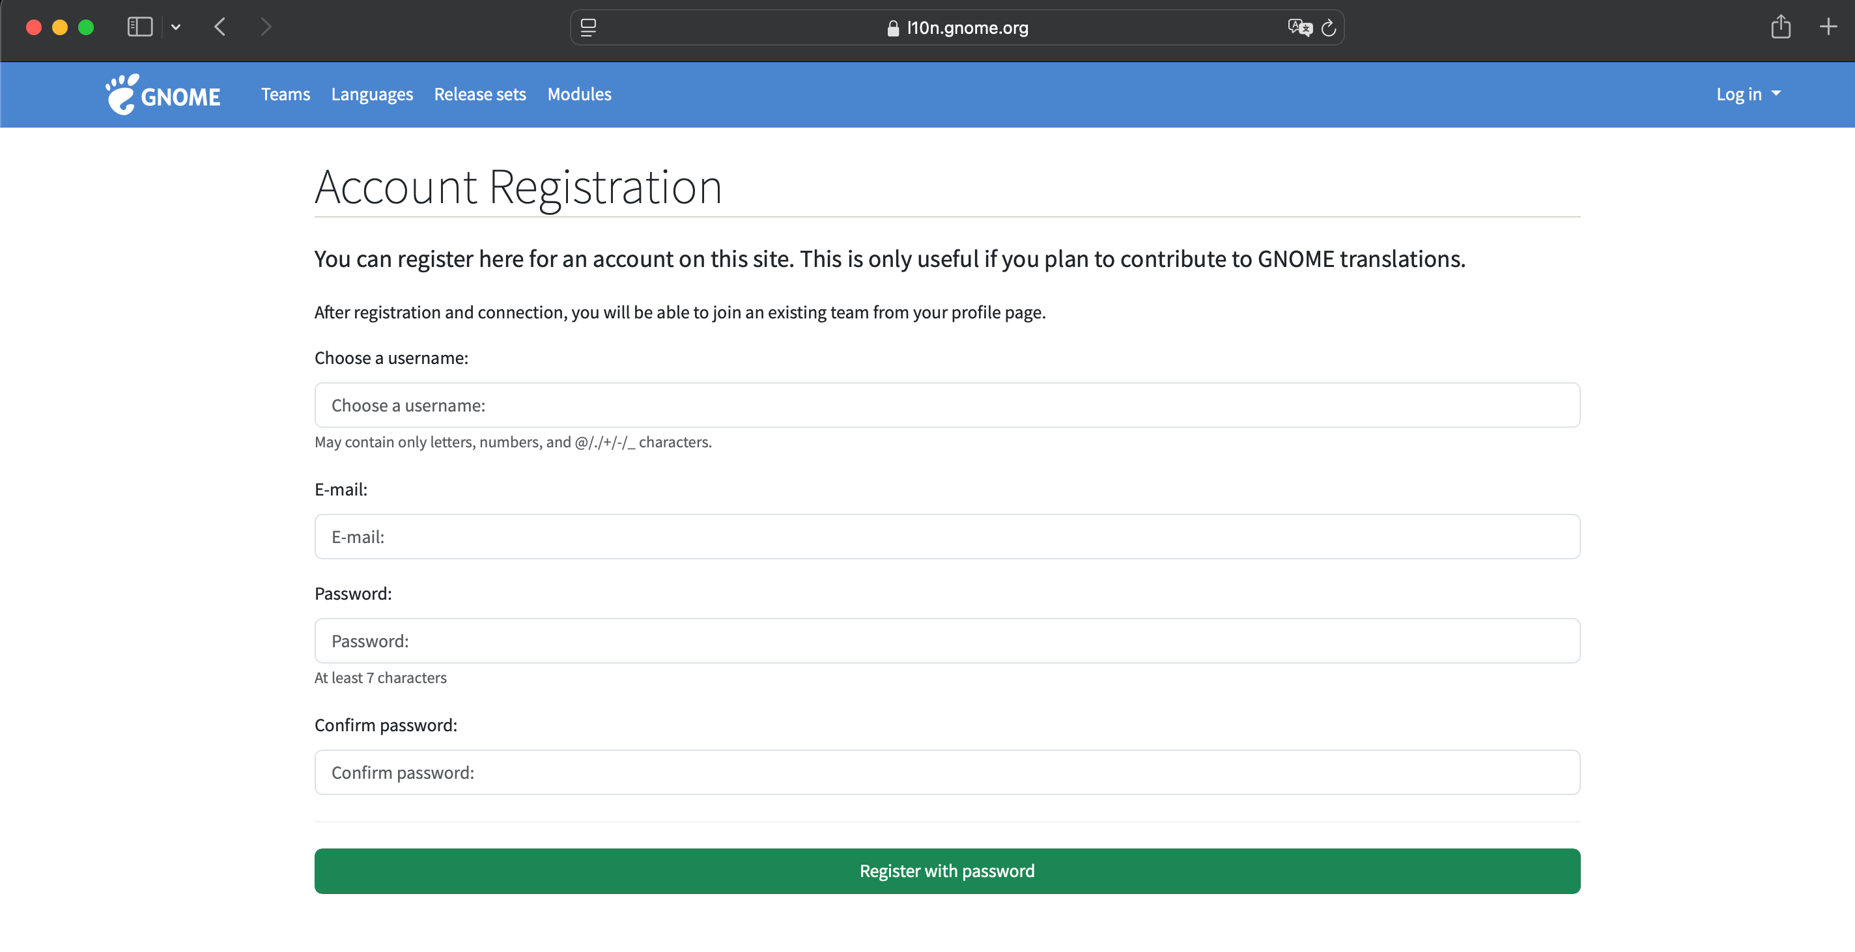Image resolution: width=1855 pixels, height=952 pixels.
Task: Expand the sidebar options chevron
Action: [176, 27]
